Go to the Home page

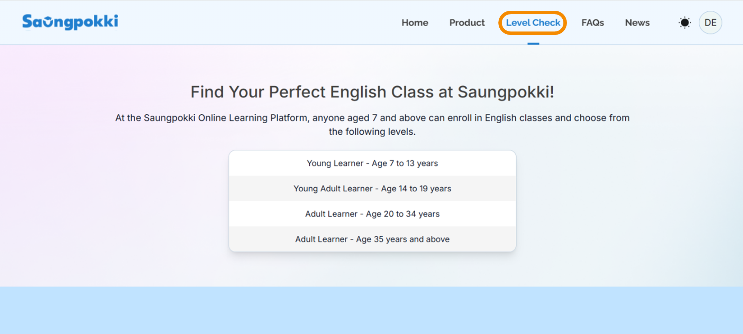[415, 23]
